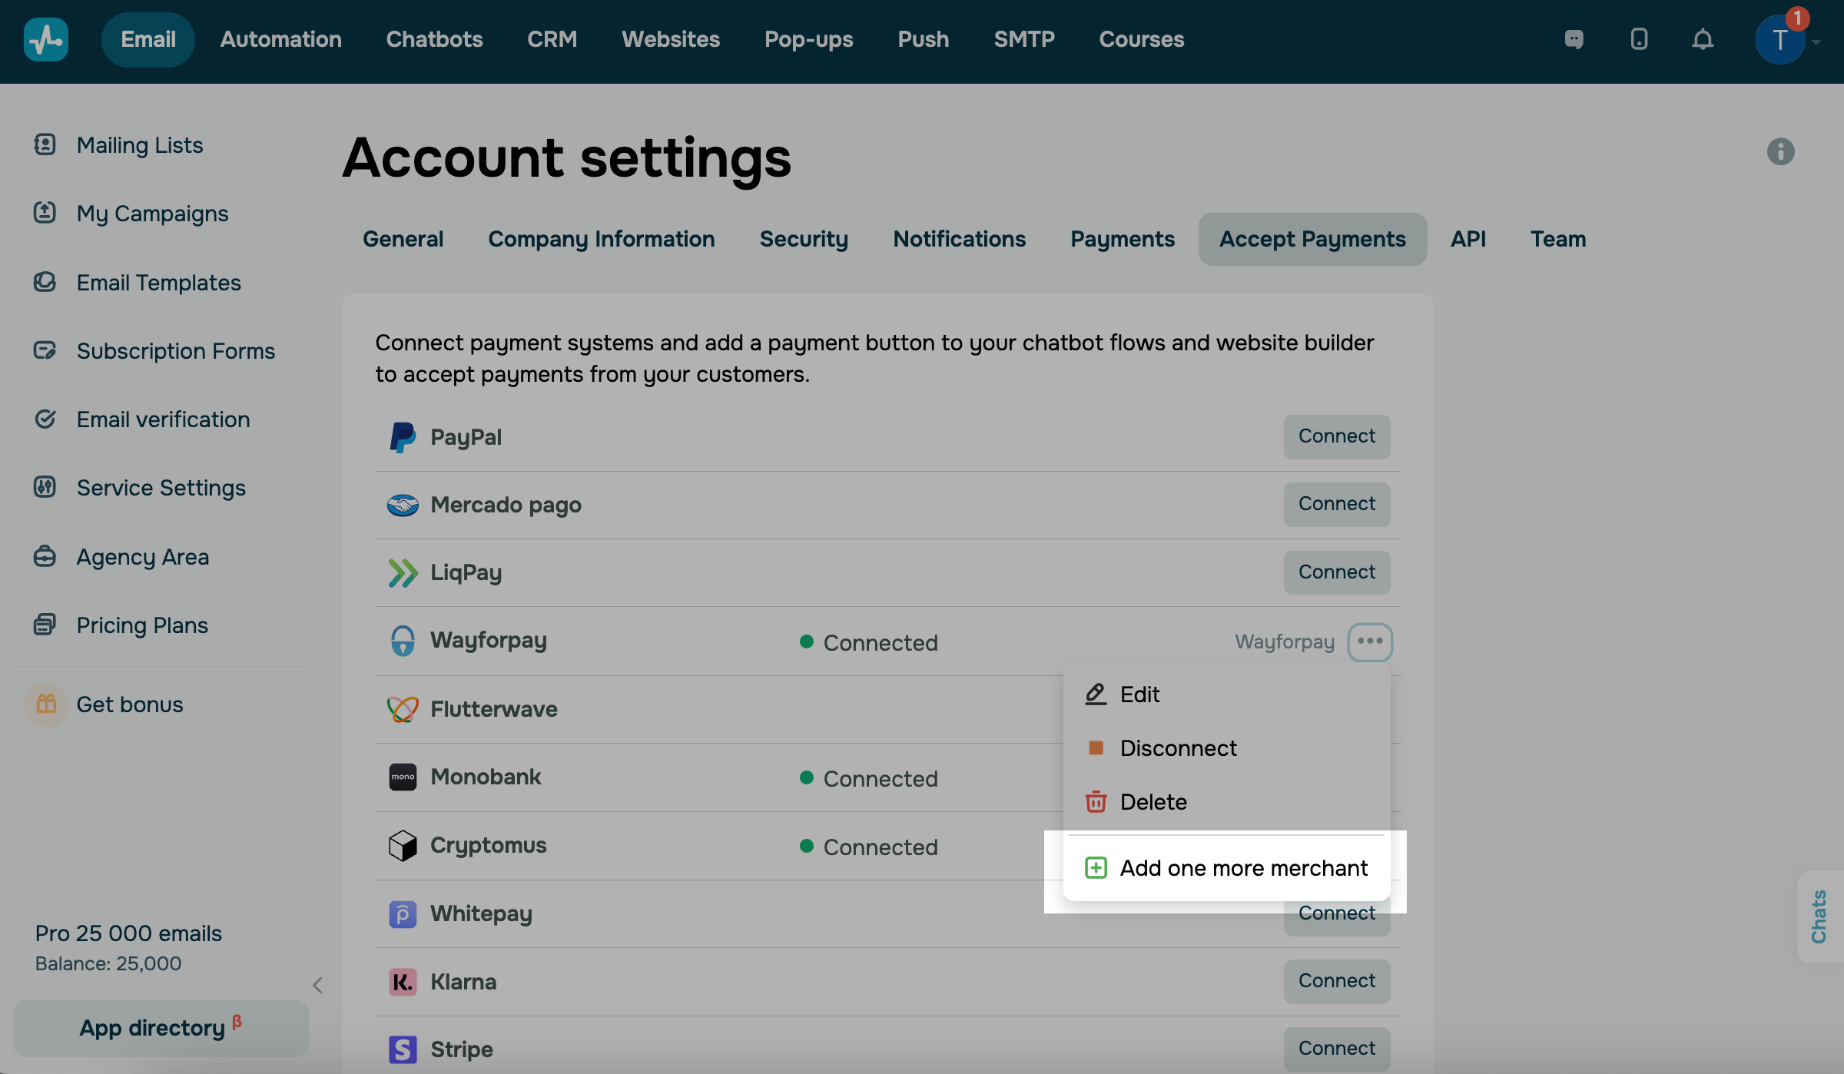Screen dimensions: 1844x1074
Task: Connect the Klarna payment system
Action: click(x=1336, y=981)
